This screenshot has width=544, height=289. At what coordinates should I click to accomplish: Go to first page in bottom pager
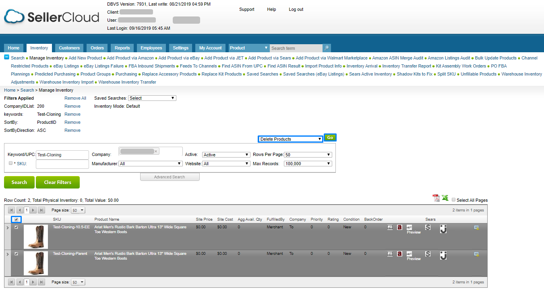pos(11,282)
